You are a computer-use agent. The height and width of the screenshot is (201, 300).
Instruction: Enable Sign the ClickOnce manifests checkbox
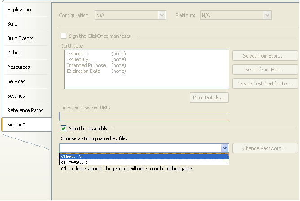[x=64, y=36]
